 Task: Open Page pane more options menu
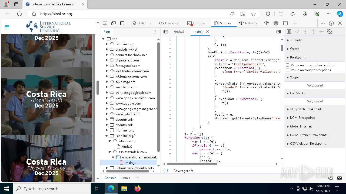click(155, 32)
